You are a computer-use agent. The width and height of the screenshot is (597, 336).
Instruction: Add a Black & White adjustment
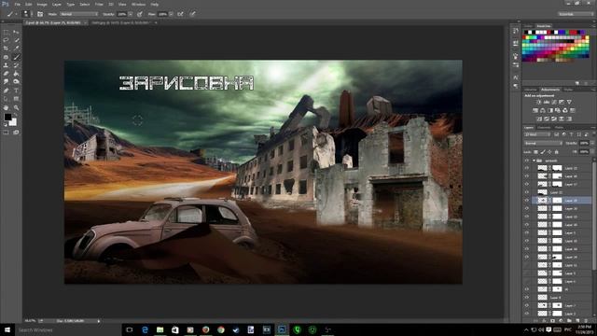click(550, 110)
